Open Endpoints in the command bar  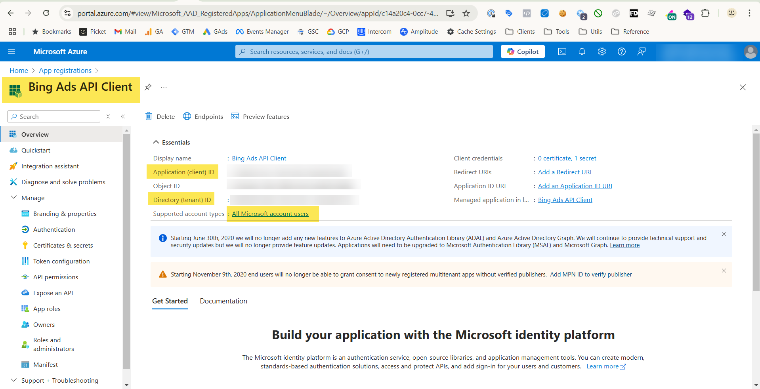pos(203,116)
